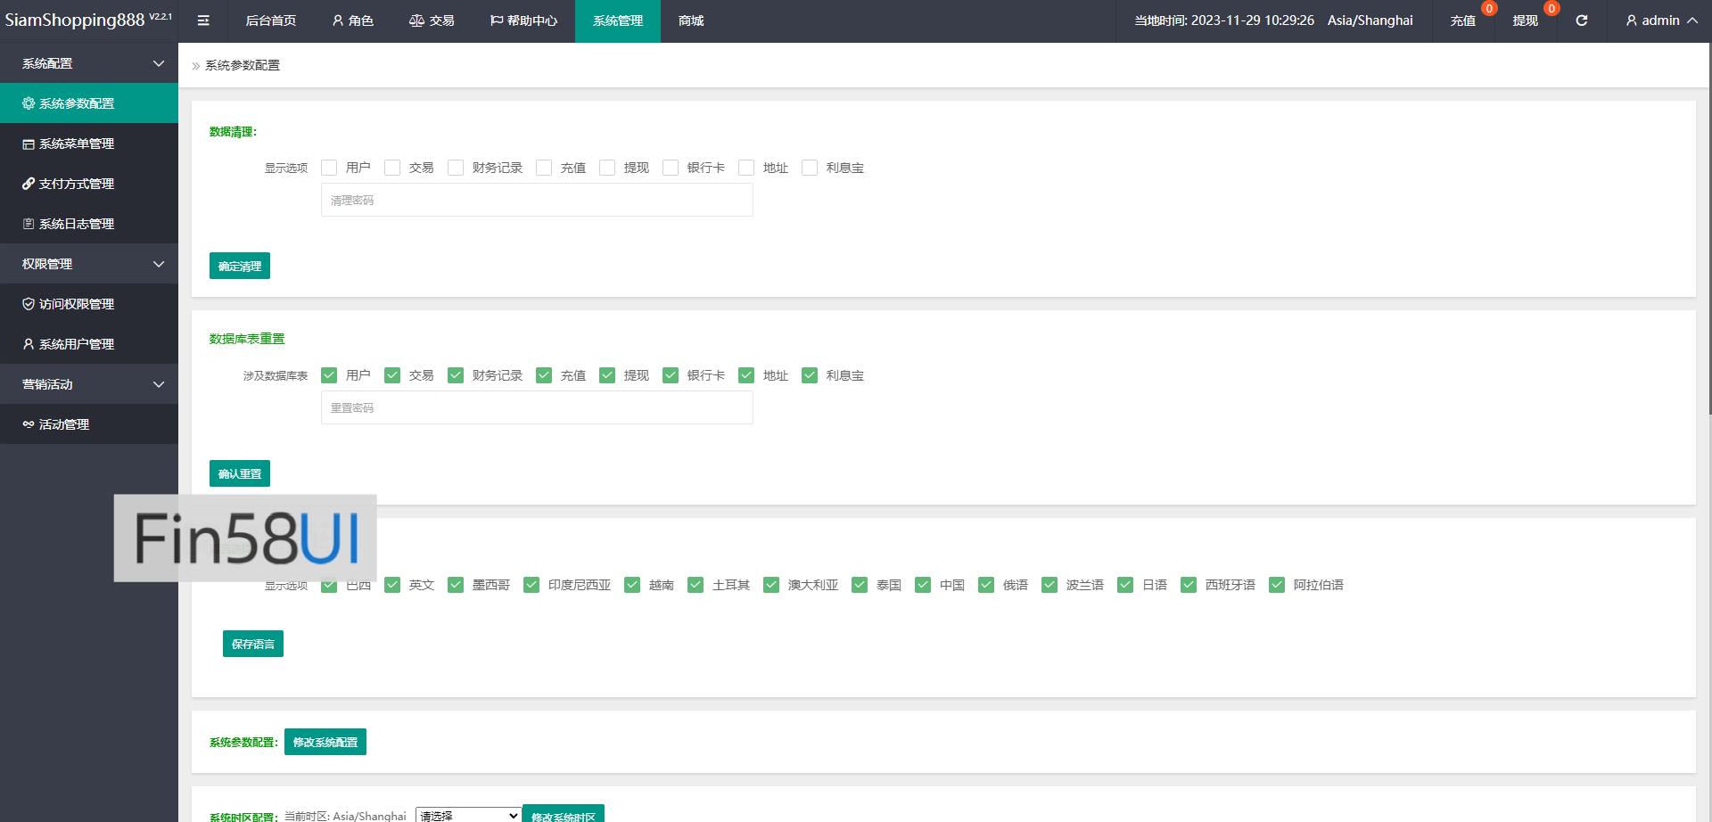This screenshot has width=1712, height=822.
Task: Focus the 清理密码 input field
Action: pos(537,201)
